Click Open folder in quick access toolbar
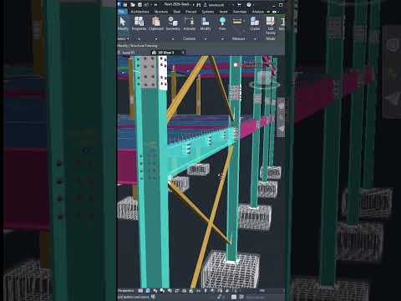The width and height of the screenshot is (401, 301). 133,5
